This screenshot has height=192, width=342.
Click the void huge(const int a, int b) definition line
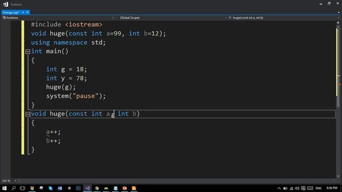(x=85, y=114)
